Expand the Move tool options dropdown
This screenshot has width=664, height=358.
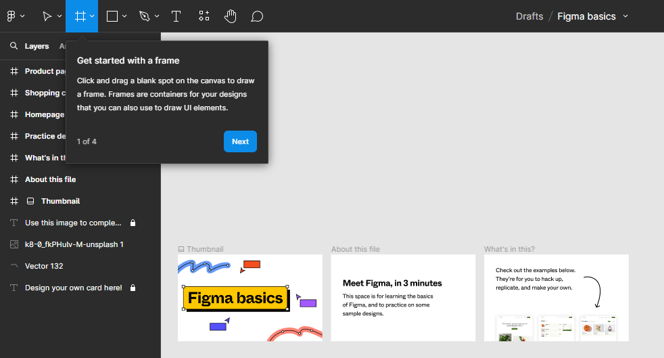click(60, 16)
